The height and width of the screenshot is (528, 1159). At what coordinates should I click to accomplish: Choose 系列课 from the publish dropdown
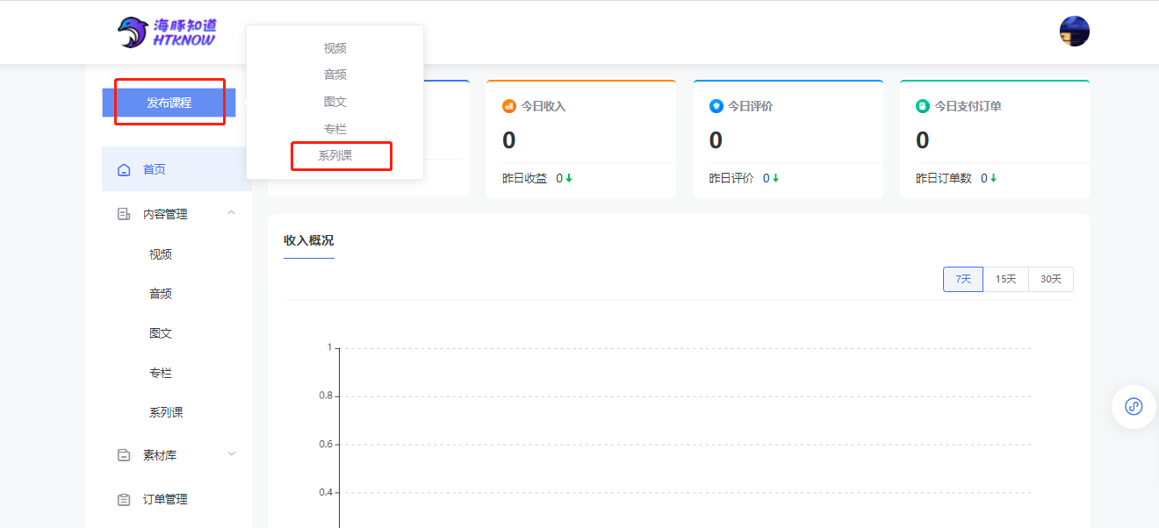[335, 156]
